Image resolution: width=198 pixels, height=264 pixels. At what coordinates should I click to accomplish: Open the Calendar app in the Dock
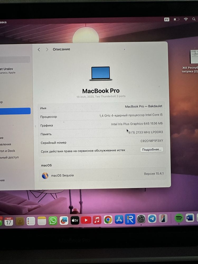[x=9, y=221]
